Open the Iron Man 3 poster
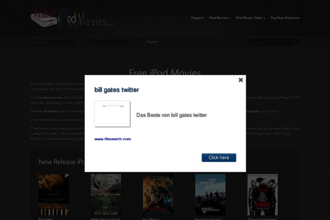This screenshot has width=330, height=220. pyautogui.click(x=158, y=195)
